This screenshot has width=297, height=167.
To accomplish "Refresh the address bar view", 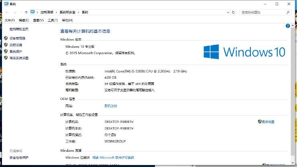I will coord(234,12).
